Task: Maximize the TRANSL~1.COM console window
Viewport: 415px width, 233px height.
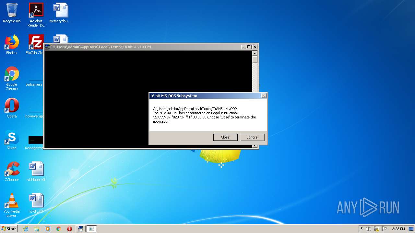Action: coord(249,47)
